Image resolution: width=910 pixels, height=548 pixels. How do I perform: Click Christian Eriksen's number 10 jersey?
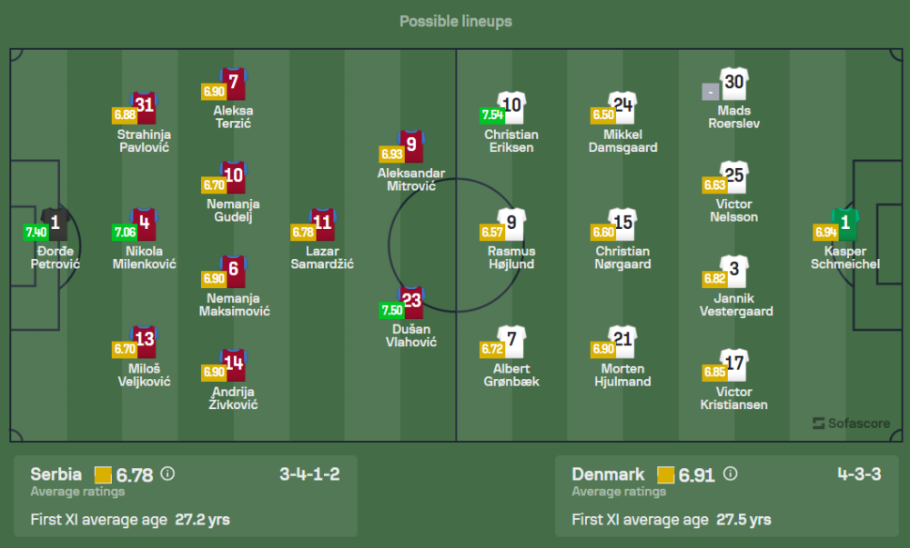coord(511,107)
